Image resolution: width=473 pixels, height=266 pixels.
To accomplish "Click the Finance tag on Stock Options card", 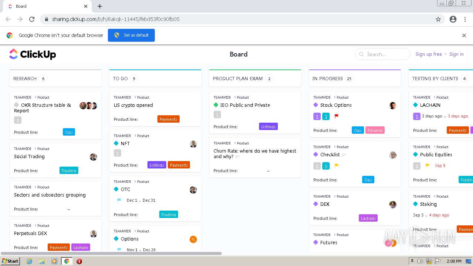I will 375,130.
